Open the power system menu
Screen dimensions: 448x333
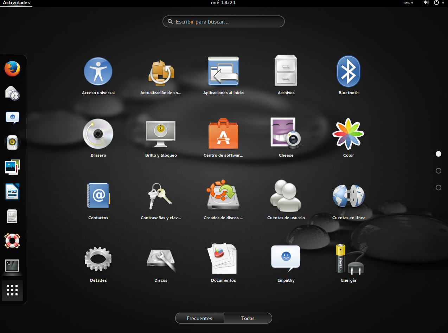(439, 3)
